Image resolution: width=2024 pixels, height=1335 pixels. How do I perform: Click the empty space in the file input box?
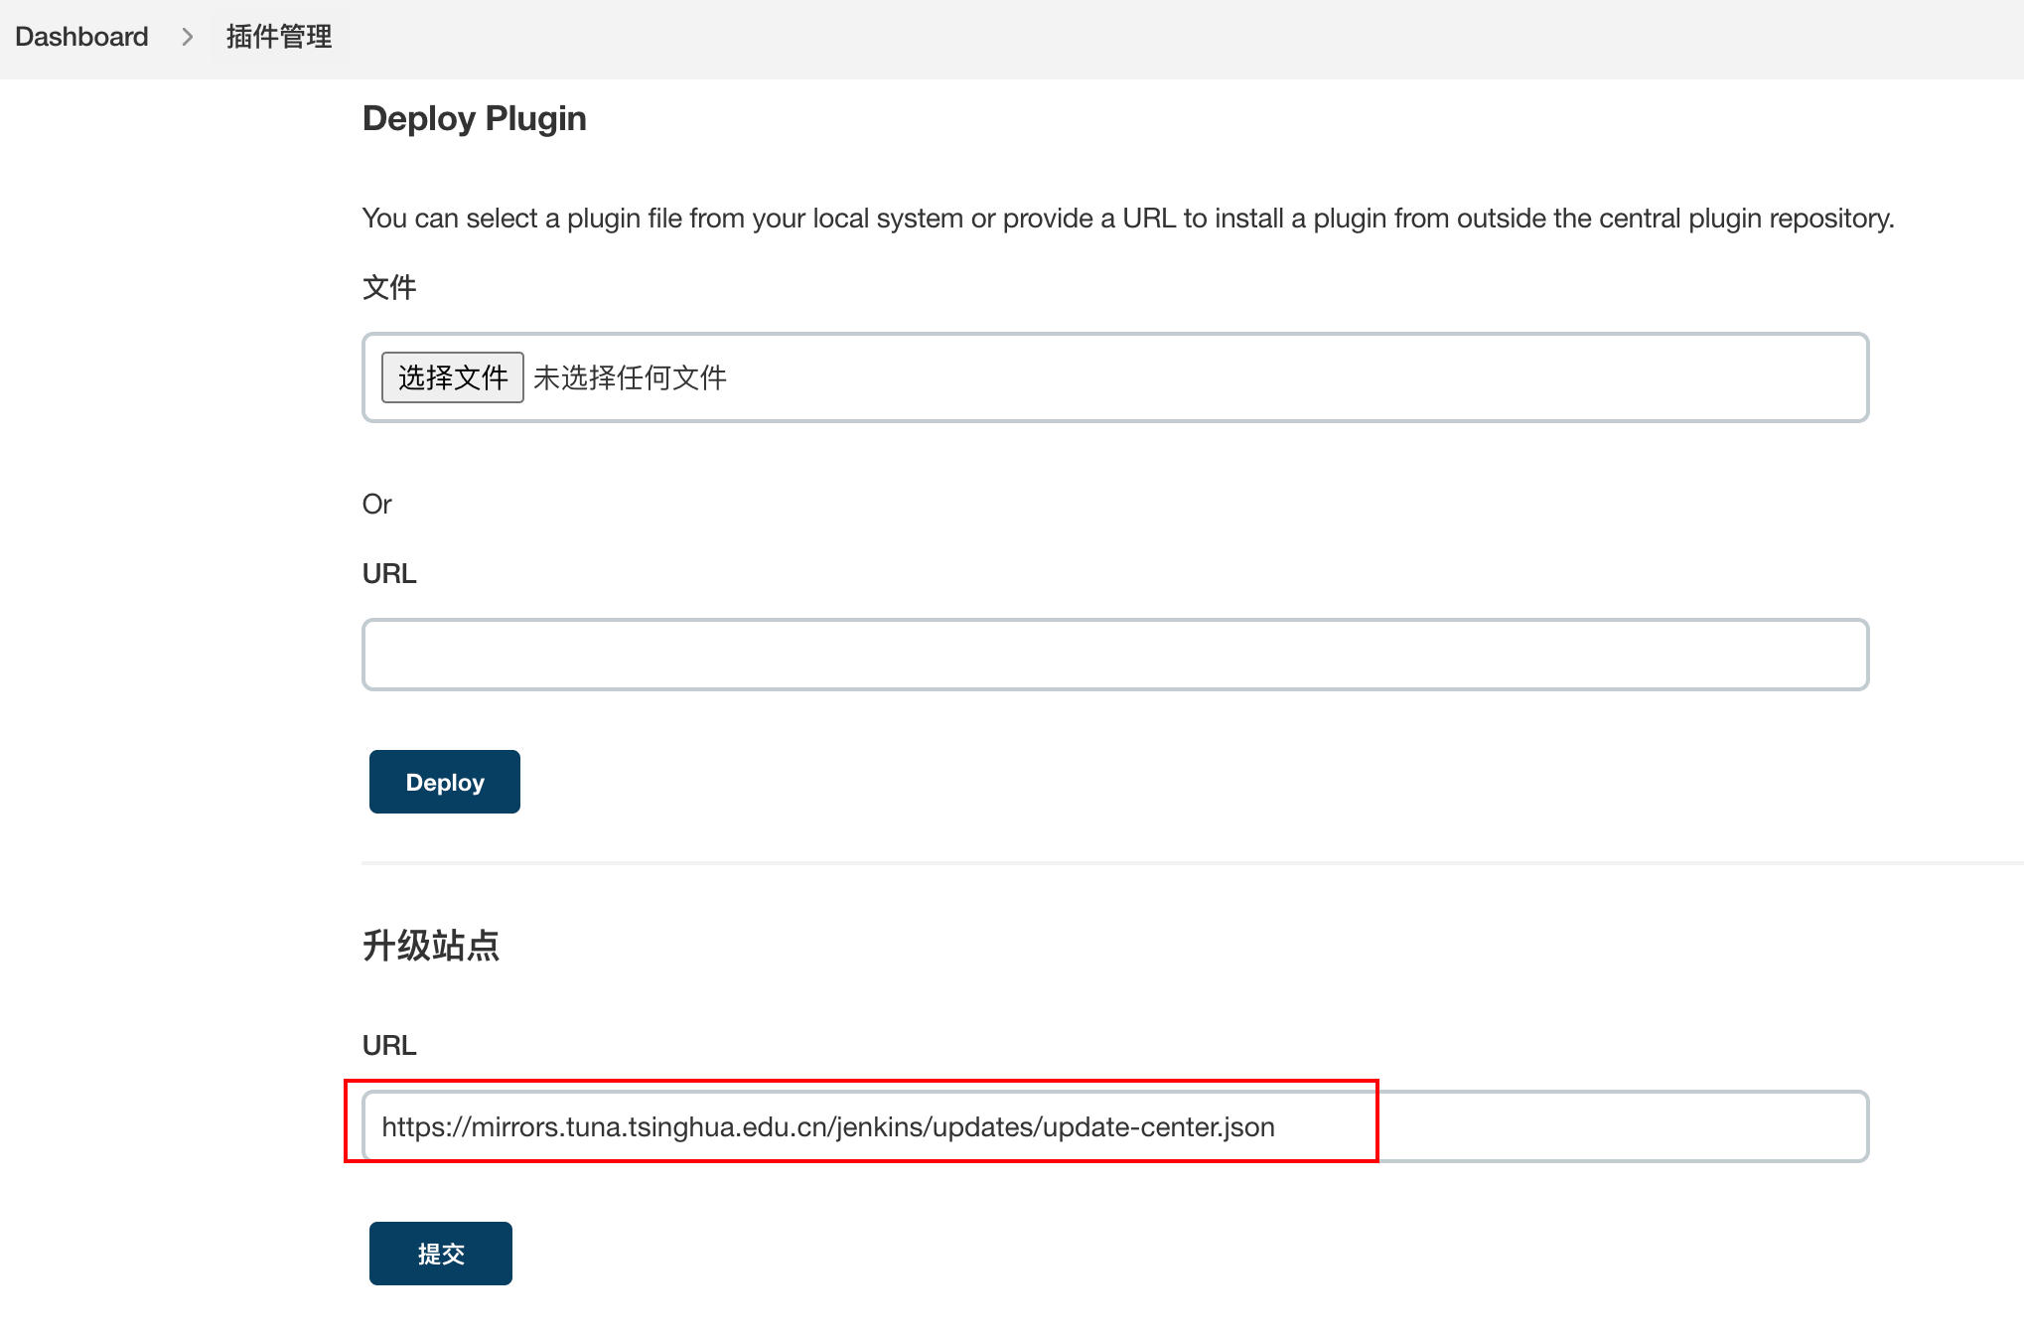click(1291, 377)
